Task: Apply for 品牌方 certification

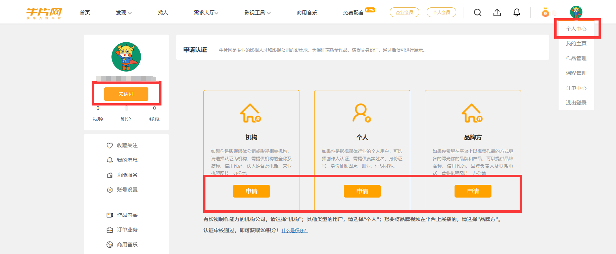Action: [473, 191]
